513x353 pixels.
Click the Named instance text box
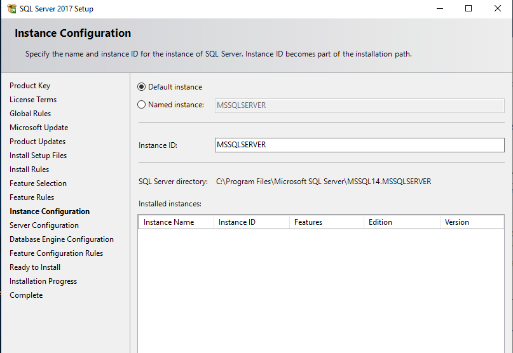360,105
